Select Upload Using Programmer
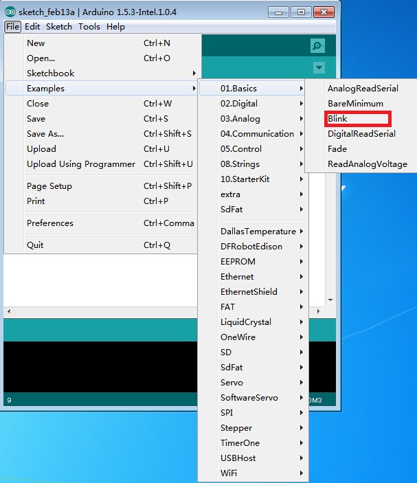This screenshot has width=417, height=483. tap(101, 164)
